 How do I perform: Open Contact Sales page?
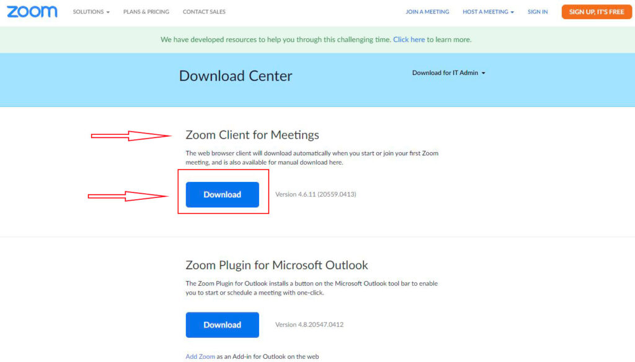click(x=204, y=12)
